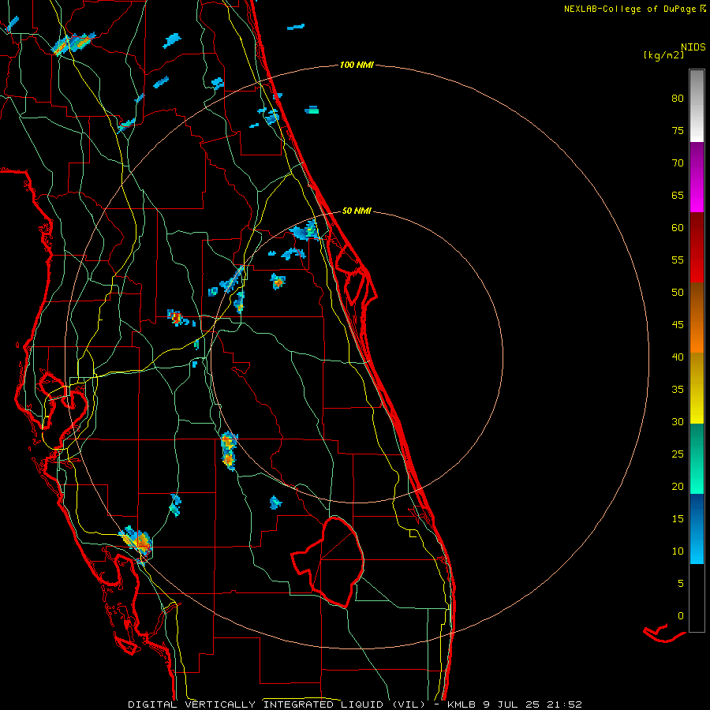Screen dimensions: 710x710
Task: Click the 50 NMI range ring label
Action: pos(357,211)
